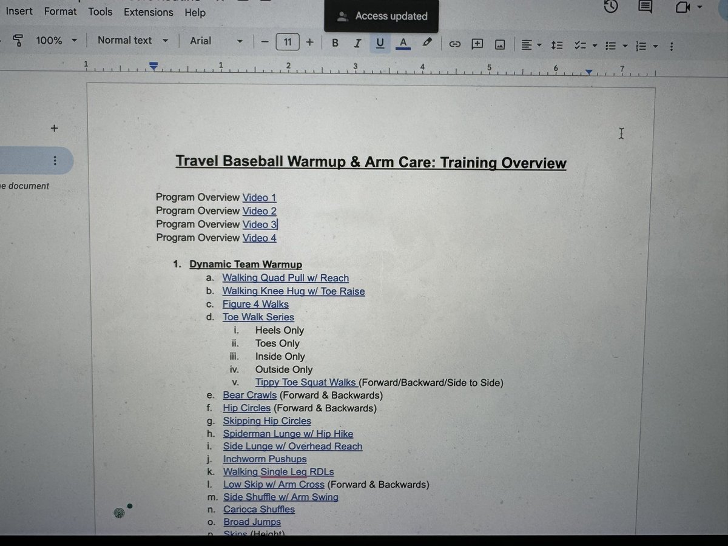Image resolution: width=728 pixels, height=546 pixels.
Task: Open the Insert menu
Action: pos(19,11)
